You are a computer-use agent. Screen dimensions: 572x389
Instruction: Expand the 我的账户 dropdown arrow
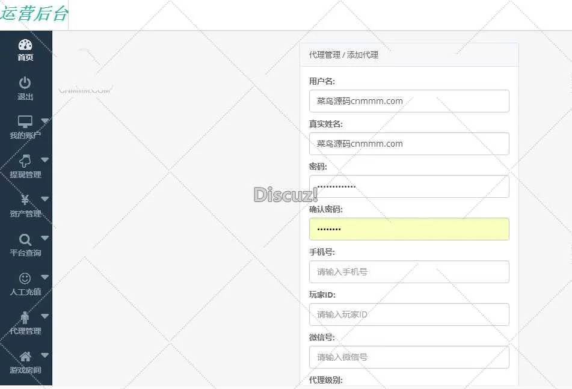click(45, 121)
